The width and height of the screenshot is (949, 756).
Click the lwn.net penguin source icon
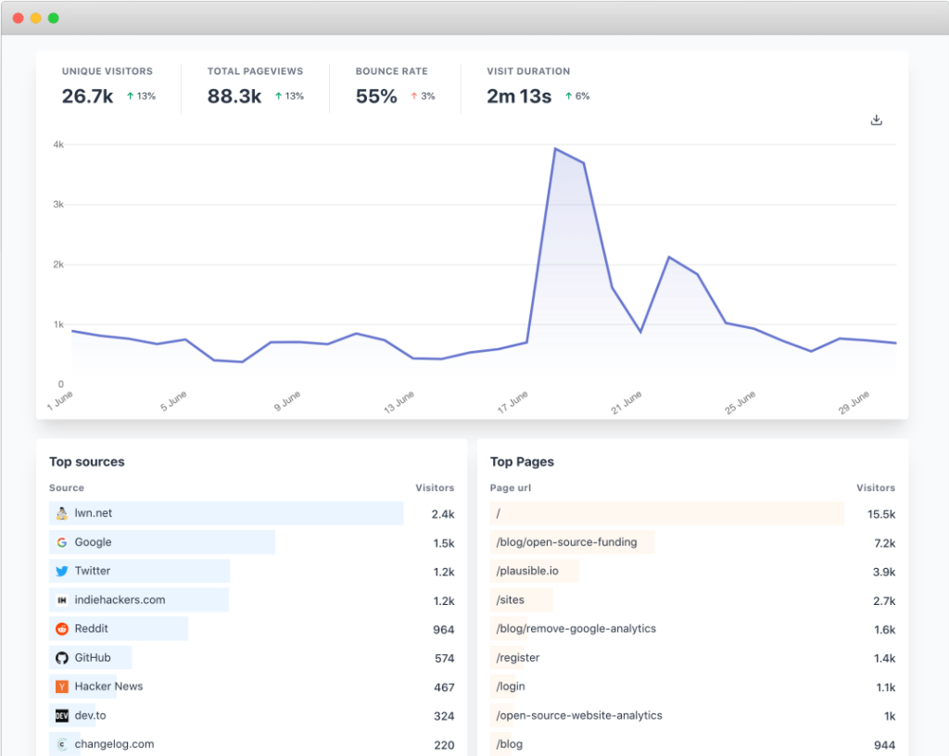click(x=62, y=513)
